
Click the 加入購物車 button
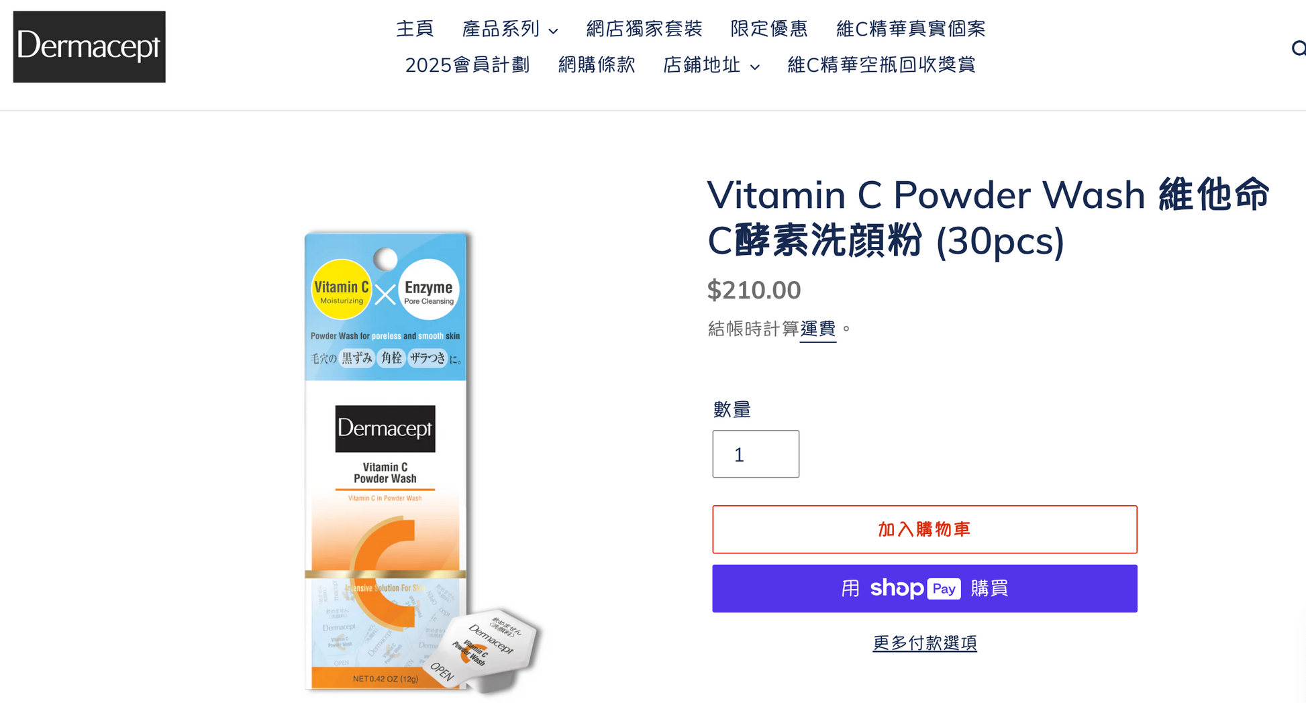tap(925, 529)
